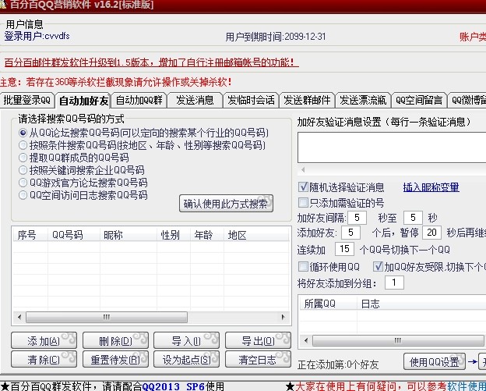
Task: Switch to the 批量登录QQ tab
Action: pyautogui.click(x=27, y=100)
